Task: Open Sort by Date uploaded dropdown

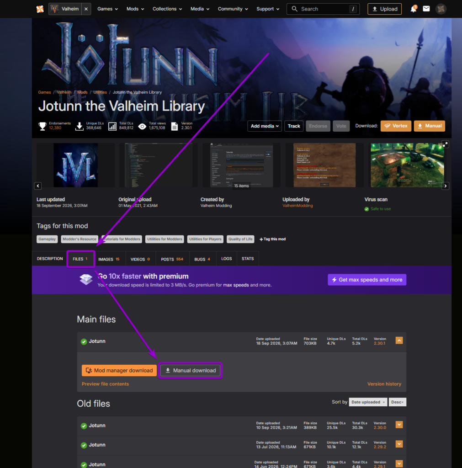Action: pos(368,402)
